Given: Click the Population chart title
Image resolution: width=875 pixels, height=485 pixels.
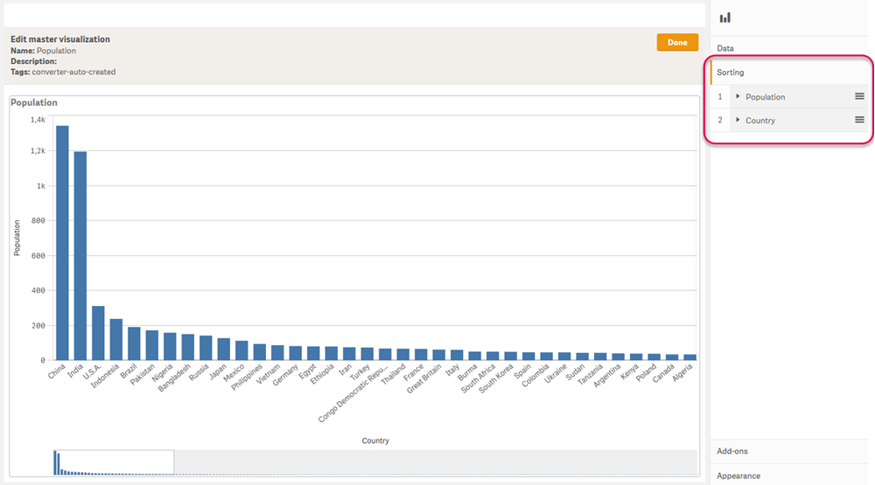Looking at the screenshot, I should (x=34, y=102).
